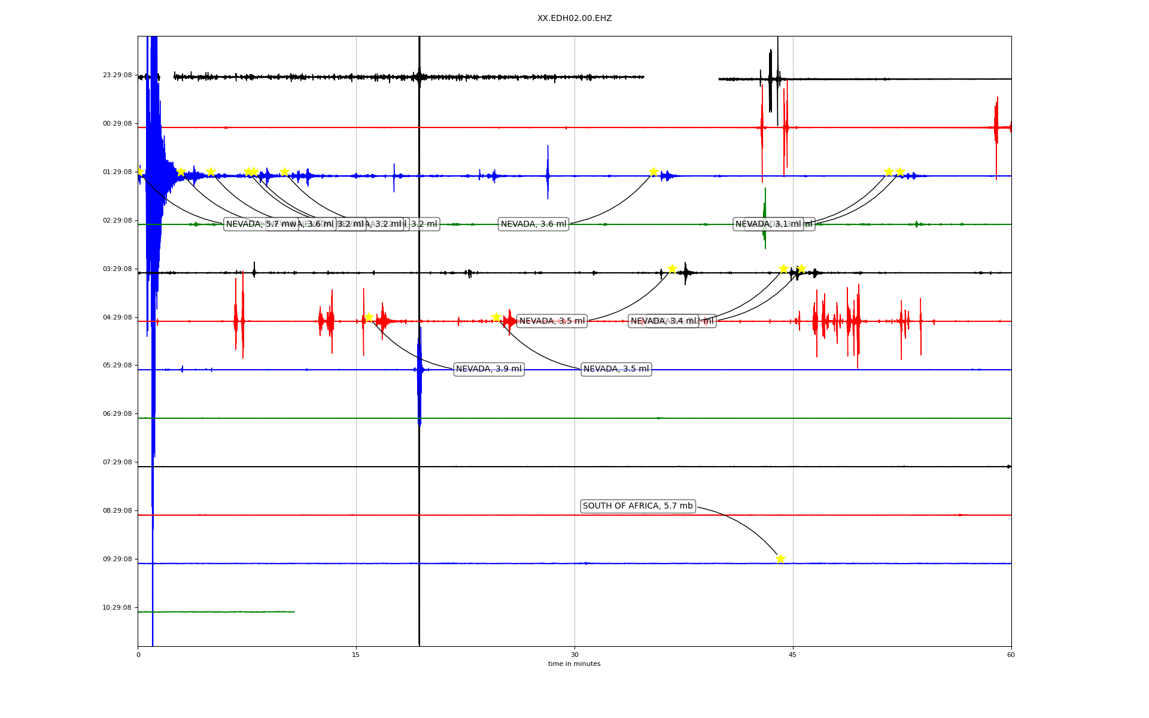Click the plot title XX.EDH02.00.EHZ
This screenshot has width=1149, height=718.
click(574, 19)
